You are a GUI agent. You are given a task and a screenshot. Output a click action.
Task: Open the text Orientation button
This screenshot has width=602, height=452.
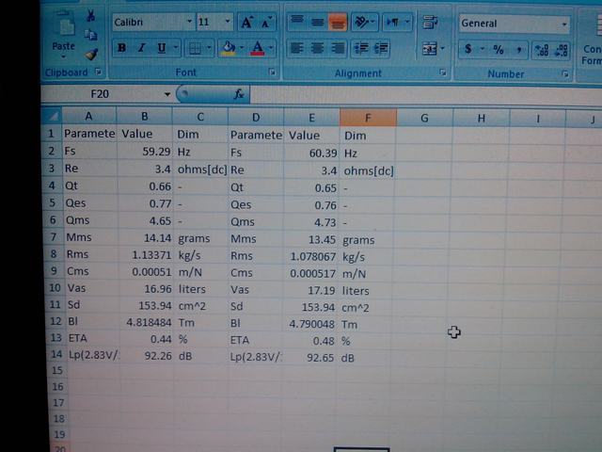(x=364, y=23)
